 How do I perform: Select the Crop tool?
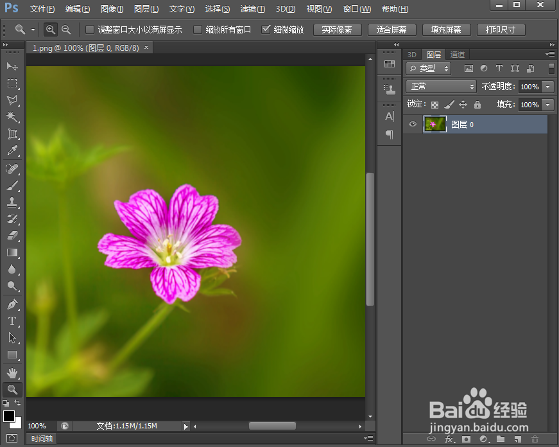(12, 134)
